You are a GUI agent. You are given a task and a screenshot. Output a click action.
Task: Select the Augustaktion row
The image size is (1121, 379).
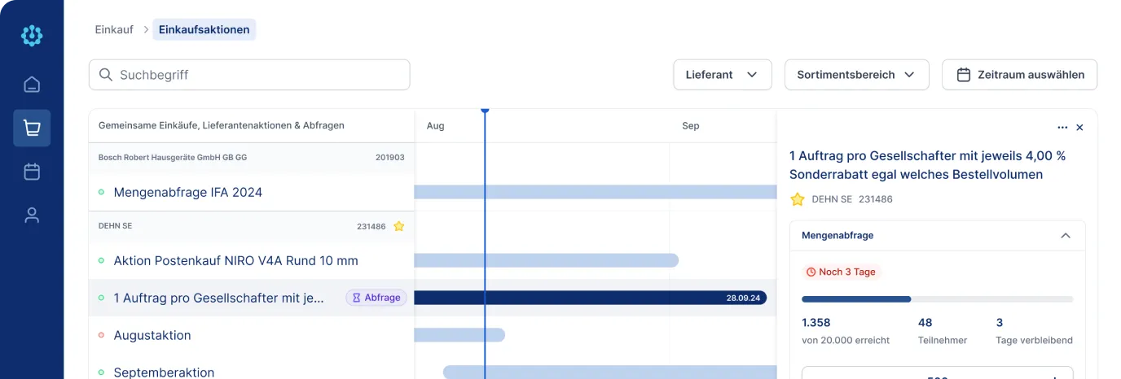pyautogui.click(x=251, y=335)
